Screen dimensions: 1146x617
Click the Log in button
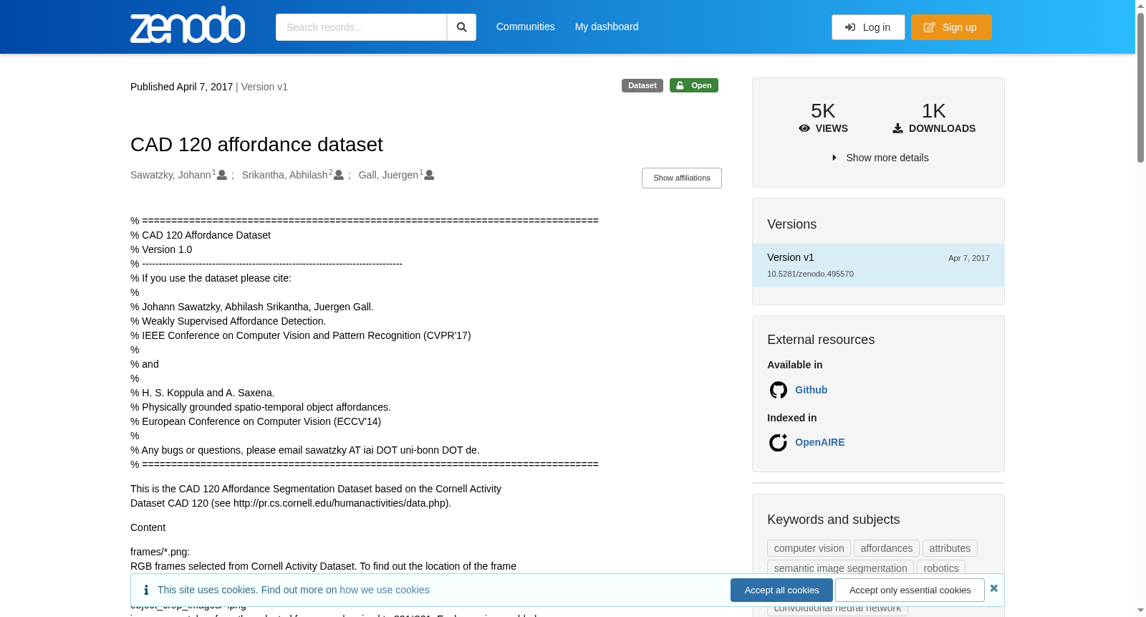[x=868, y=27]
